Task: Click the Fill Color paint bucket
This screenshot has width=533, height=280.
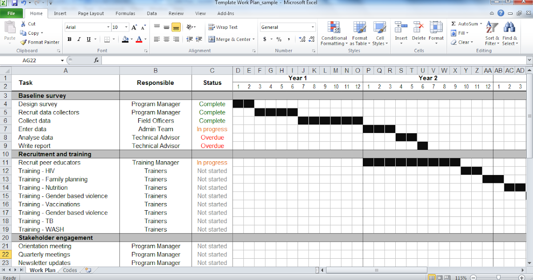Action: pos(125,40)
